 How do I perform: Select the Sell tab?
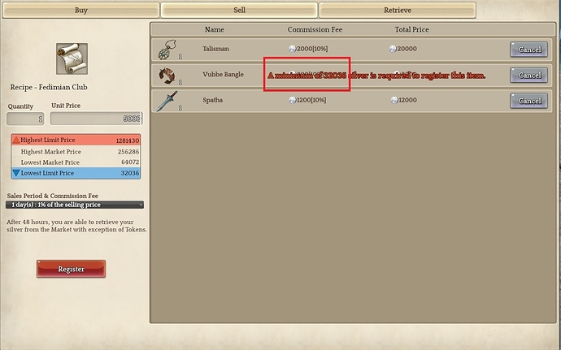[x=238, y=11]
